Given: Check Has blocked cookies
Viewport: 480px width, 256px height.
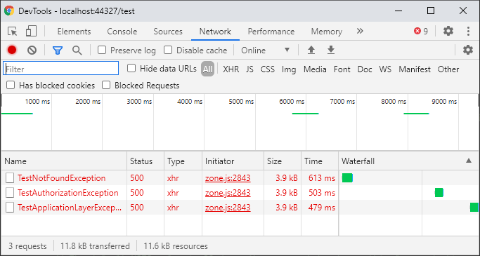Looking at the screenshot, I should point(11,85).
